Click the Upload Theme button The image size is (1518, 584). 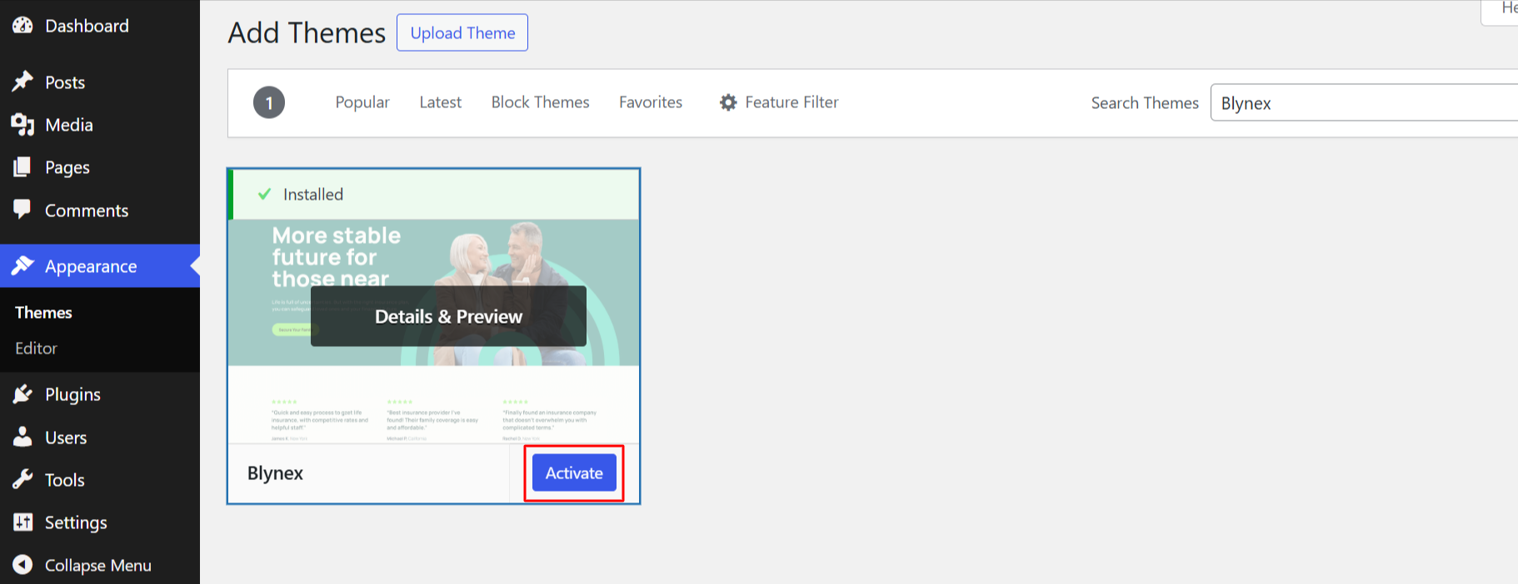tap(462, 32)
